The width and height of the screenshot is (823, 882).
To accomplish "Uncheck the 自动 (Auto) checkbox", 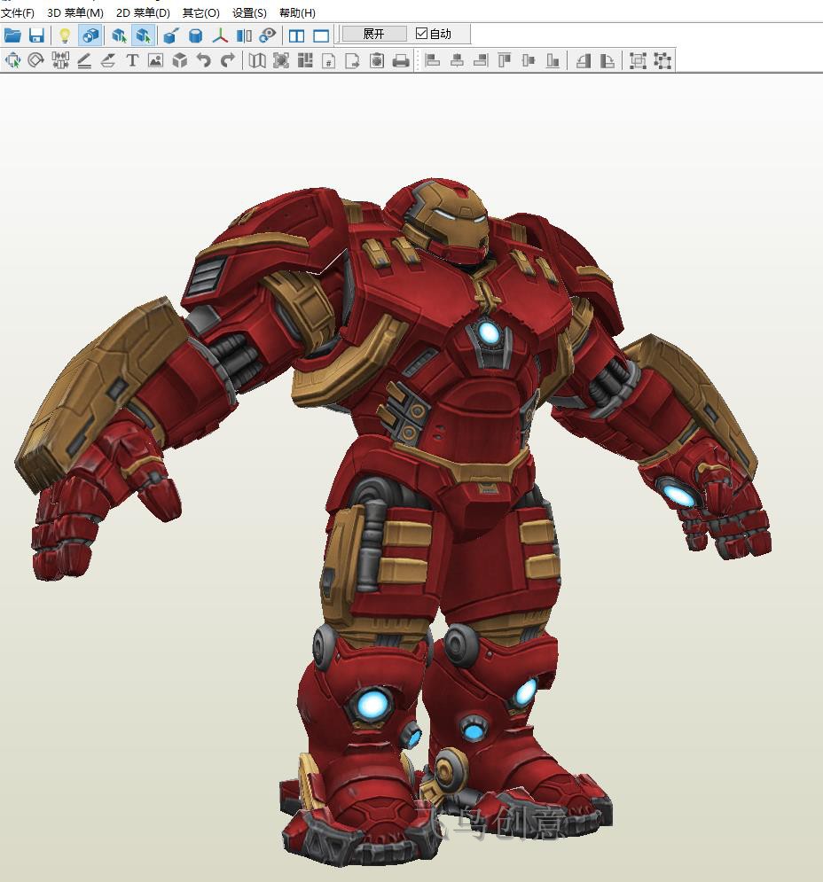I will 422,34.
